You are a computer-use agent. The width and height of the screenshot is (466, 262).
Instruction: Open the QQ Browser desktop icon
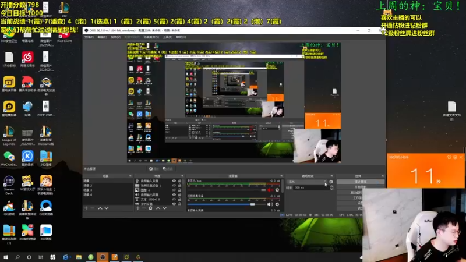46,208
